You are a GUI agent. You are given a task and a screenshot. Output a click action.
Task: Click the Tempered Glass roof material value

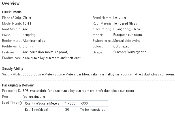click(125, 23)
